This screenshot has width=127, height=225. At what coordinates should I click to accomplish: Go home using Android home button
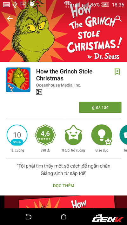click(x=63, y=216)
